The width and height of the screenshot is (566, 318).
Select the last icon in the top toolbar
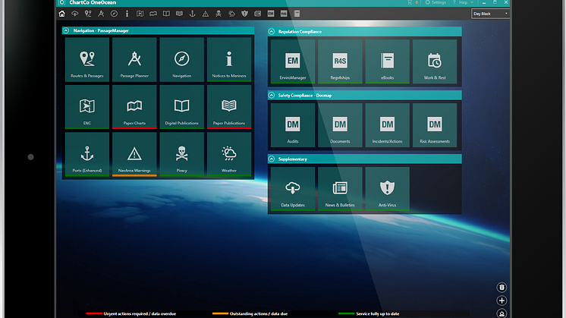pyautogui.click(x=297, y=14)
